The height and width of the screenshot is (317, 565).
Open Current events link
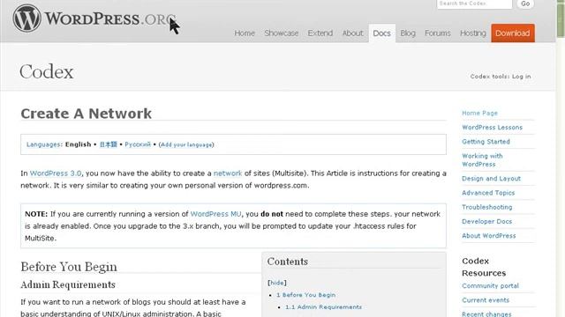click(486, 300)
